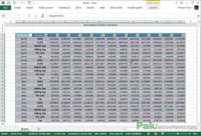This screenshot has width=201, height=136.
Task: Click the Insert Function fx icon
Action: tap(43, 16)
